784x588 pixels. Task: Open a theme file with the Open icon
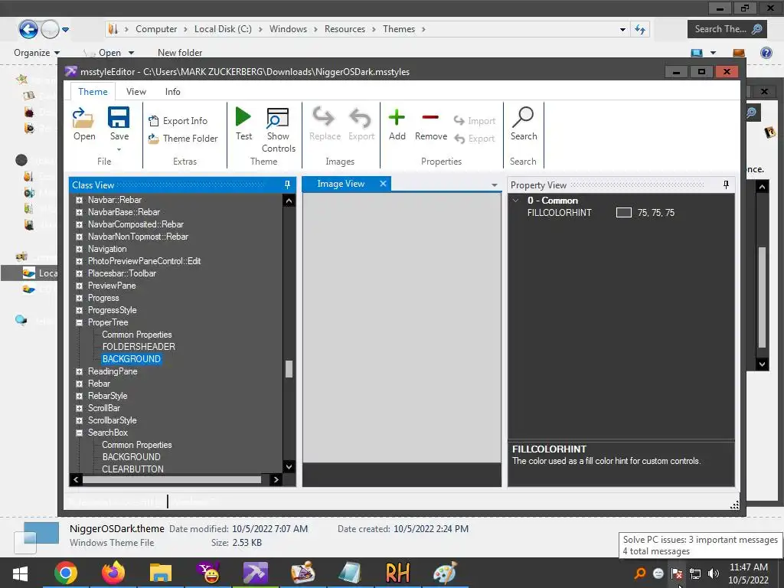point(83,123)
